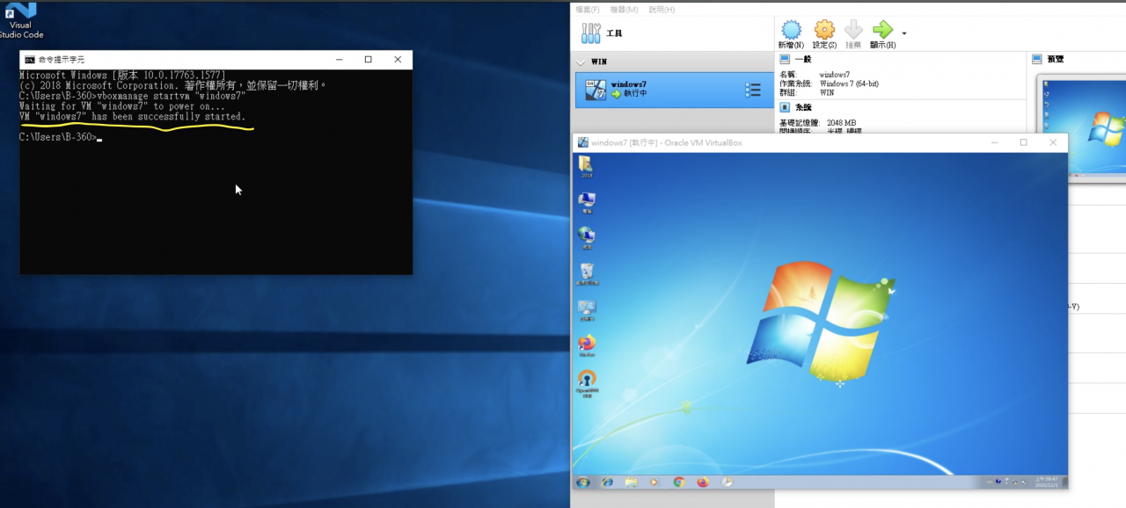Open Visual Studio Code desktop shortcut
This screenshot has width=1126, height=508.
(x=19, y=19)
